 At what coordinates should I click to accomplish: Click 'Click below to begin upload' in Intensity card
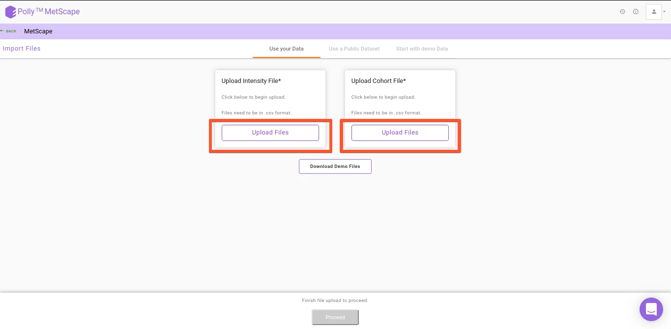point(254,97)
